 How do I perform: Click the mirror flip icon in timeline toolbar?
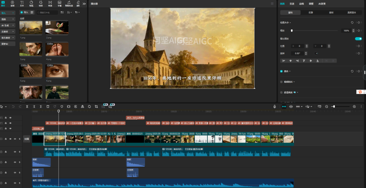click(x=82, y=107)
